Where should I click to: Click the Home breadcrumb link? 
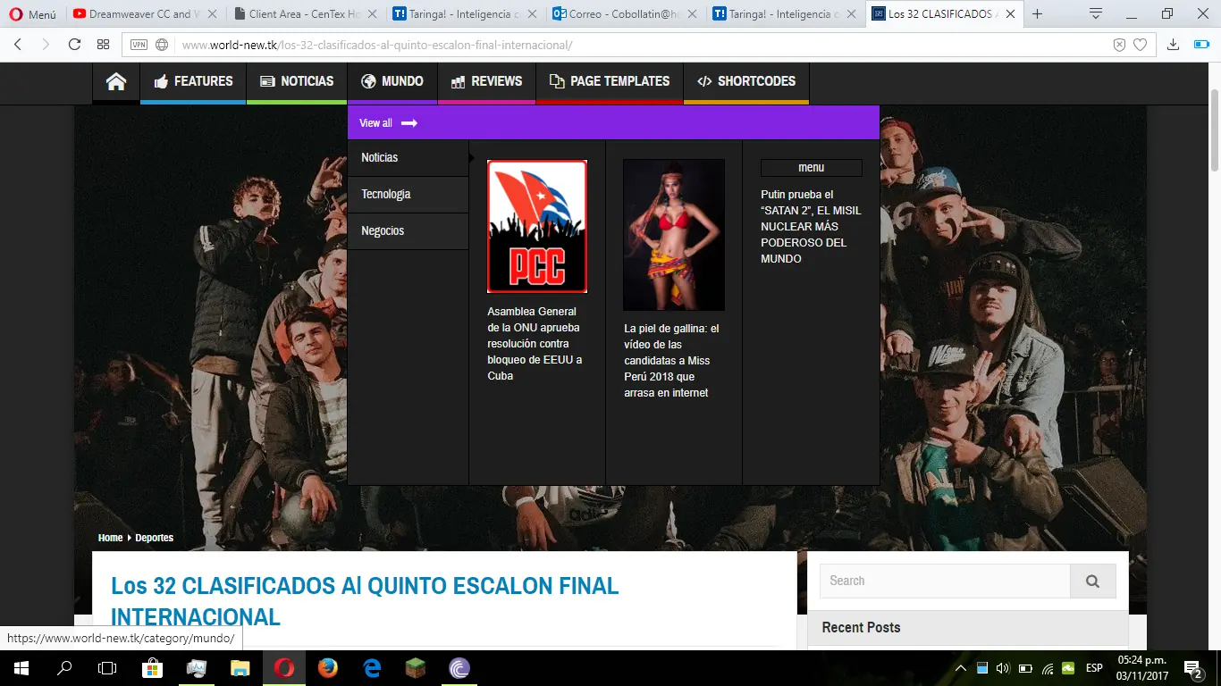(110, 537)
